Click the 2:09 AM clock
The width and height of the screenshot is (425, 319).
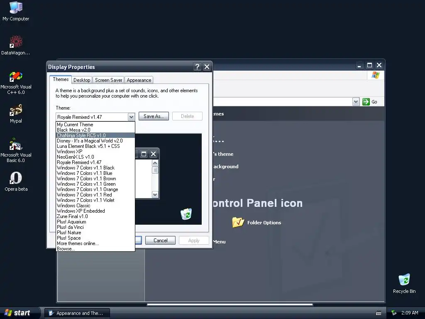[x=410, y=313]
